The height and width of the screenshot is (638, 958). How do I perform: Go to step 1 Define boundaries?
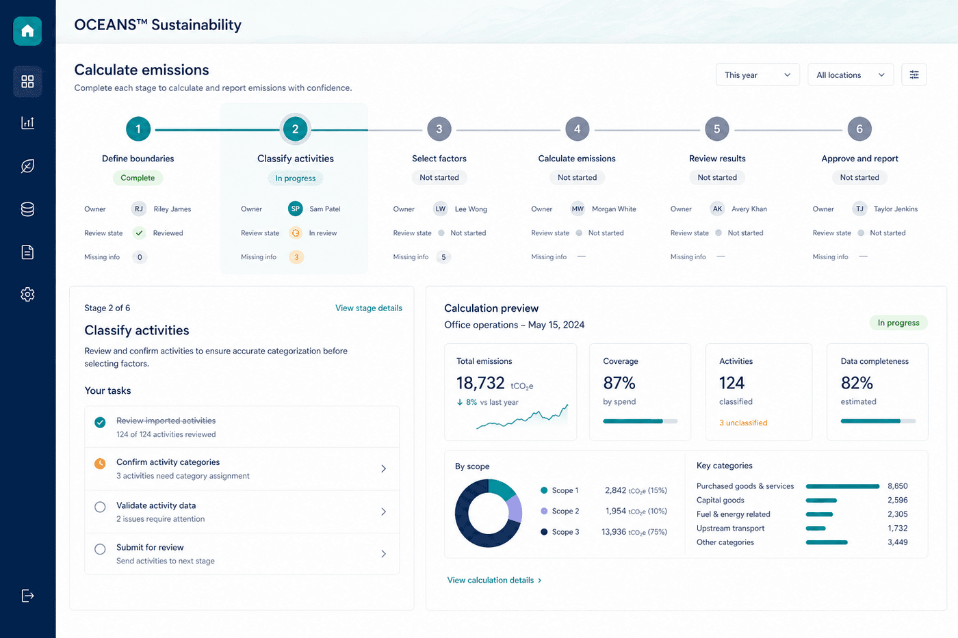(x=138, y=129)
